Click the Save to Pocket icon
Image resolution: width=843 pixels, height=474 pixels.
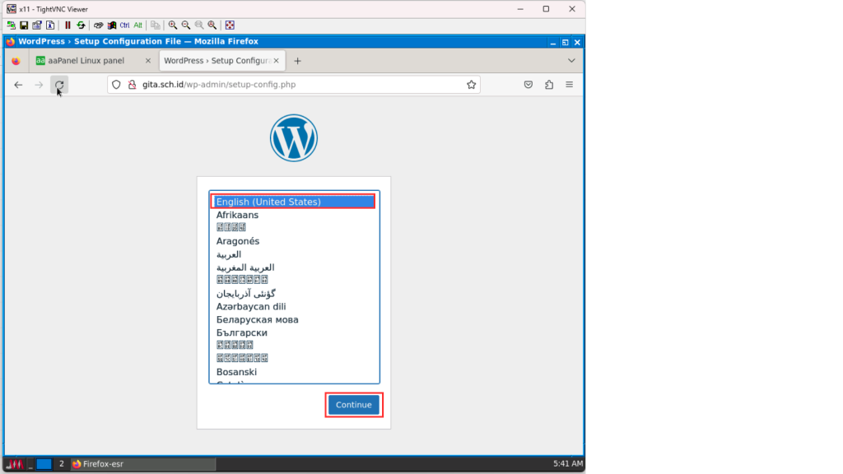click(x=529, y=85)
